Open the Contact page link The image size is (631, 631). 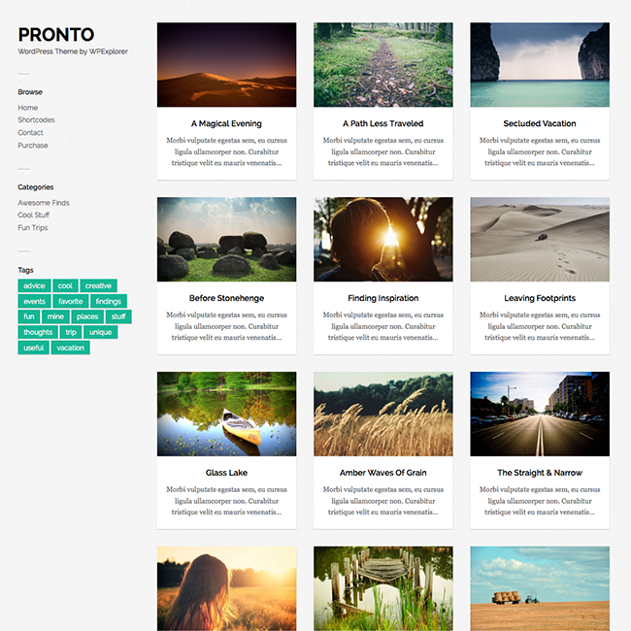coord(30,132)
